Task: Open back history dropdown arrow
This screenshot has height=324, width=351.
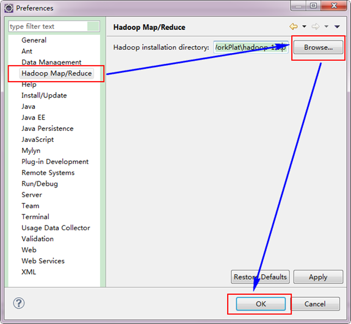Action: click(304, 27)
